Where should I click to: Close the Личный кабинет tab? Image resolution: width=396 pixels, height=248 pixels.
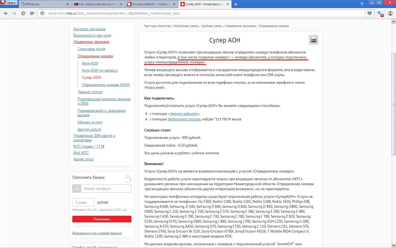click(174, 4)
